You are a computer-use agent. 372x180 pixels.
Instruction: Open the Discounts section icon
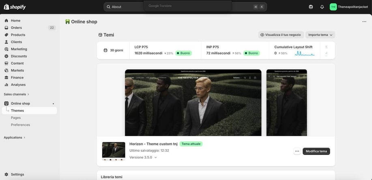coord(6,56)
